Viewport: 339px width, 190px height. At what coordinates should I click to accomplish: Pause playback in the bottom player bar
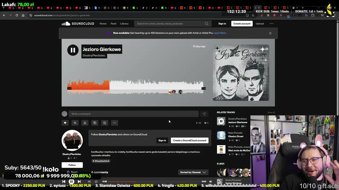[72, 182]
